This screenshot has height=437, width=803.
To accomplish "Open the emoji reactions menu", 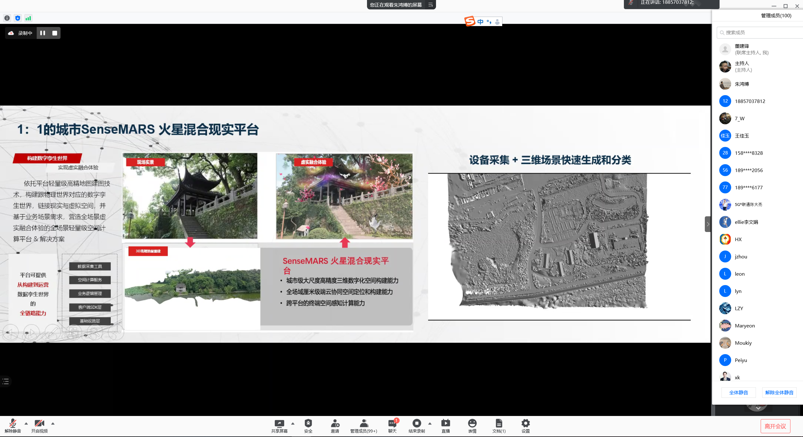I will pos(472,426).
